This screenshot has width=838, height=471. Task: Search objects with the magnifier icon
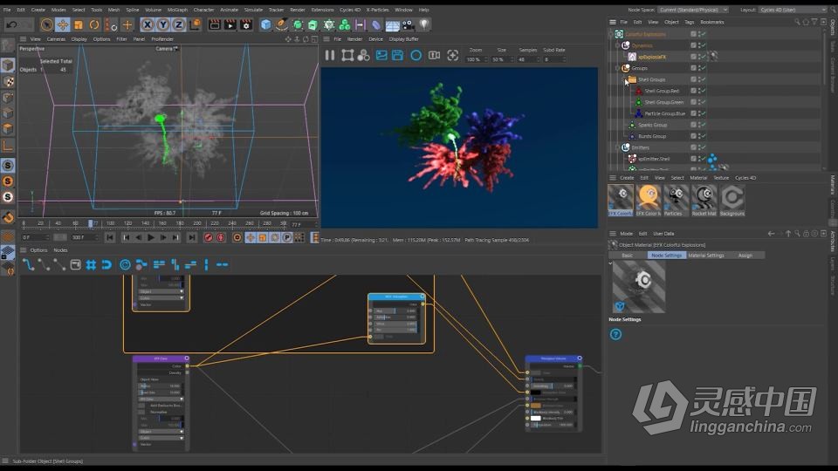(x=797, y=22)
